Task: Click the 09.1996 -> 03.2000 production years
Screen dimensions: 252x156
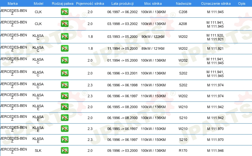Action: point(122,151)
